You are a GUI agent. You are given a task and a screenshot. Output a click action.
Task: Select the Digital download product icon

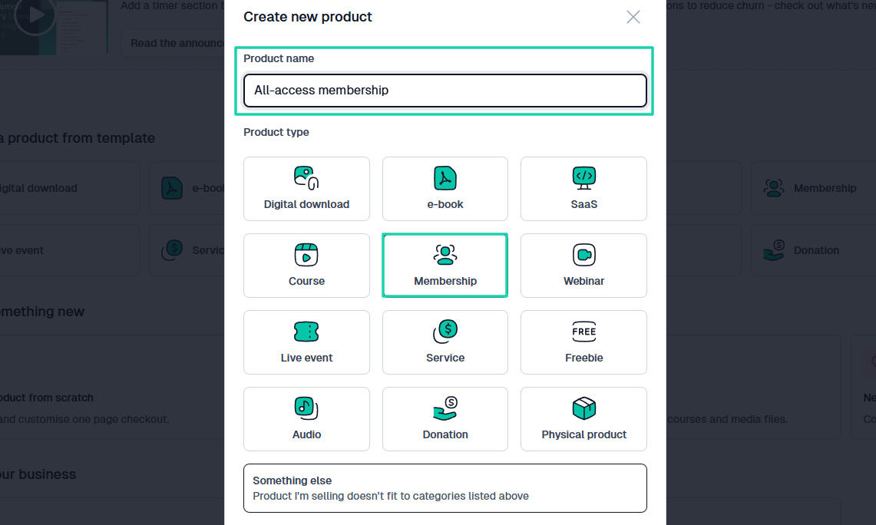306,178
